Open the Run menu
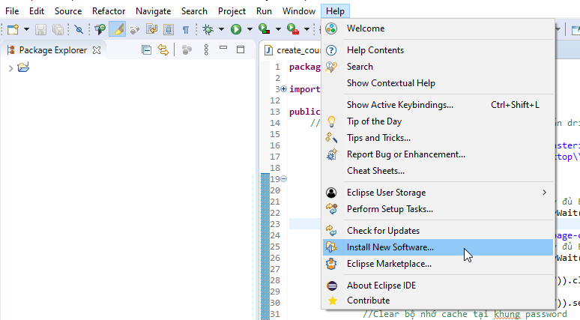This screenshot has height=320, width=580. (264, 11)
